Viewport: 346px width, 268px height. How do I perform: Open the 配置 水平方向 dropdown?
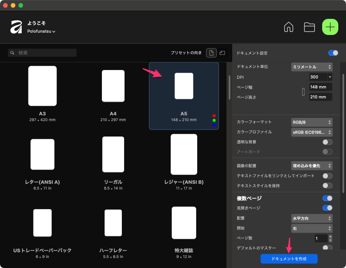tap(311, 218)
